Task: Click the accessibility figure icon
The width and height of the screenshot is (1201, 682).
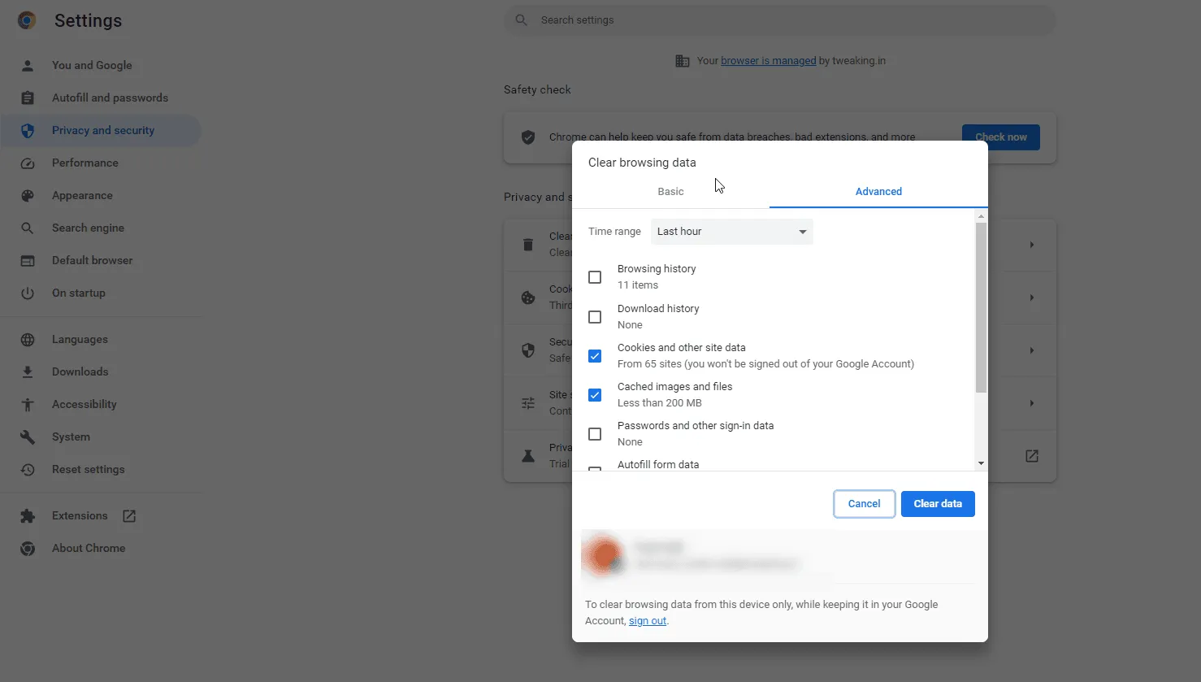Action: tap(28, 404)
